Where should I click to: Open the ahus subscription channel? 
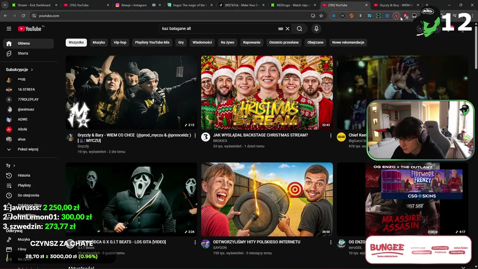click(x=28, y=139)
